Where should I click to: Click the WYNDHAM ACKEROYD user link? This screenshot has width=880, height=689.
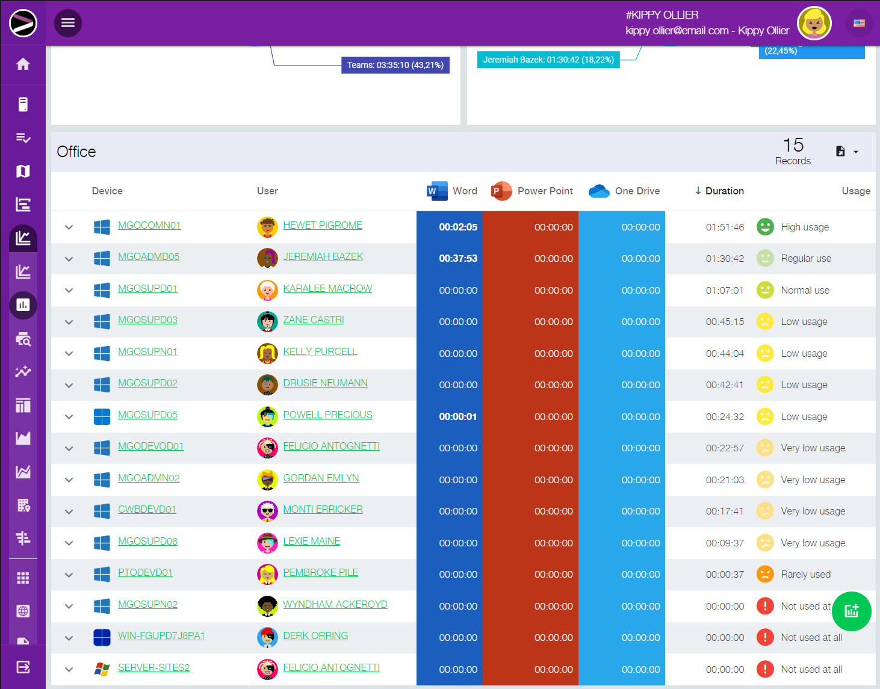pos(335,604)
